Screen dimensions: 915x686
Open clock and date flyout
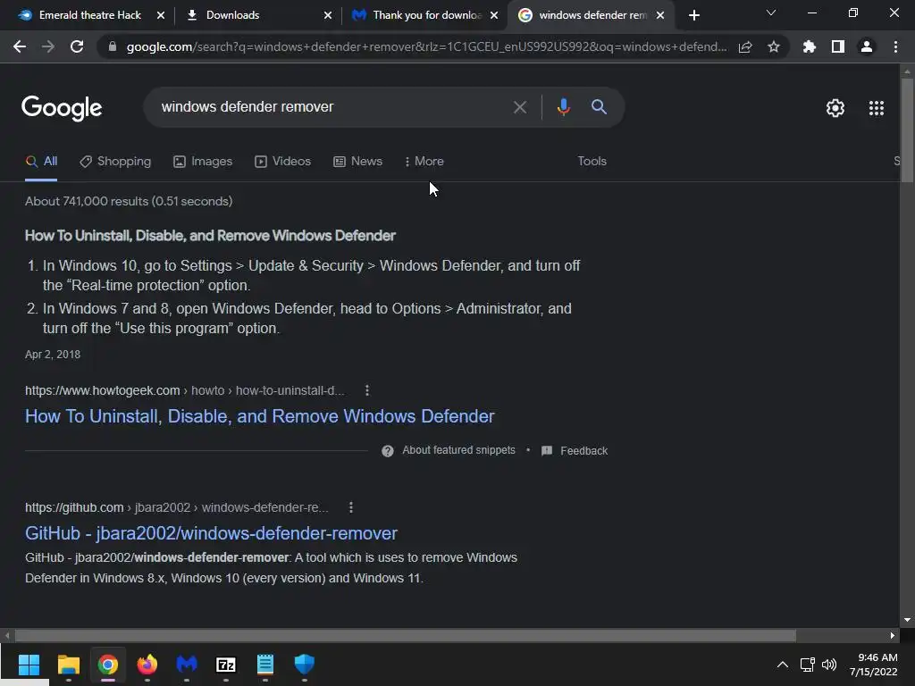[874, 665]
